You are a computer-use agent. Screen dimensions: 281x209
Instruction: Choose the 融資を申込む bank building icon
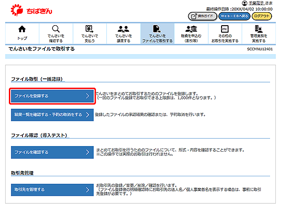[191, 28]
